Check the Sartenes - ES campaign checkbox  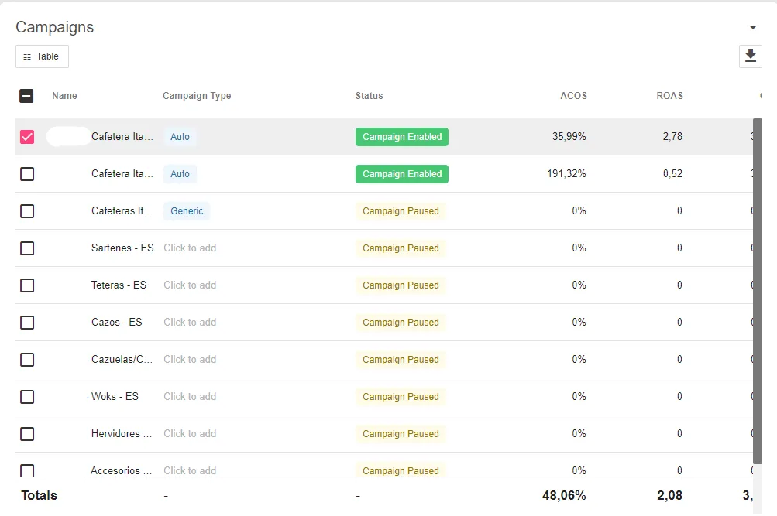[27, 248]
